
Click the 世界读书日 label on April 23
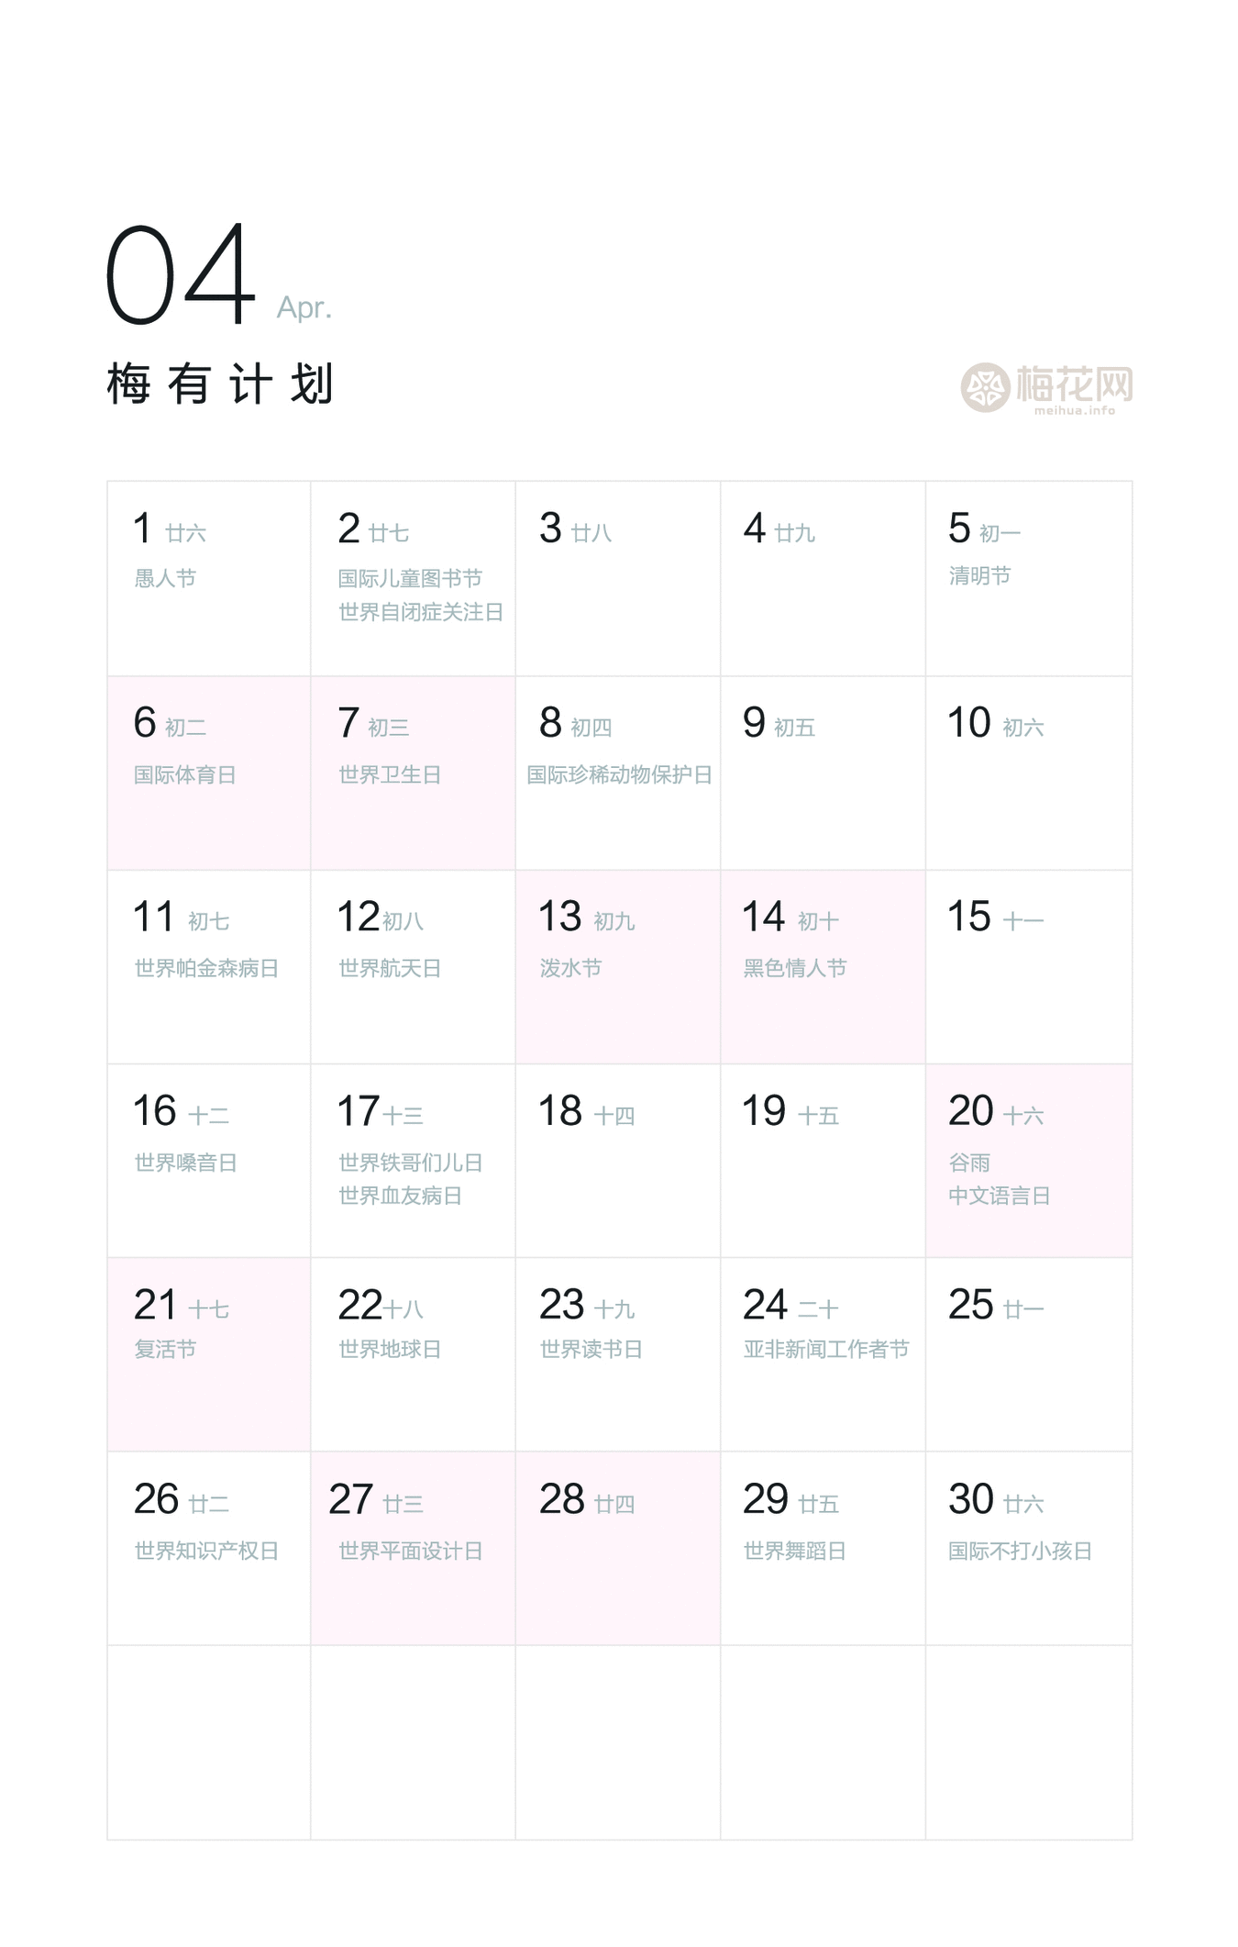[591, 1350]
